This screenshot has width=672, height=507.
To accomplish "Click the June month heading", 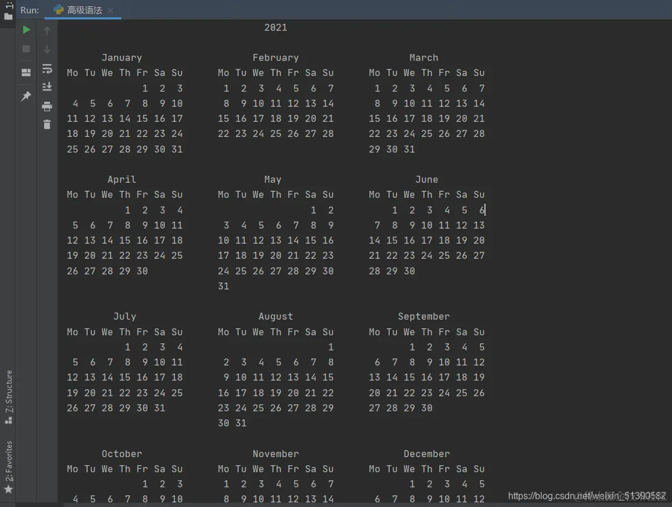I will tap(426, 179).
